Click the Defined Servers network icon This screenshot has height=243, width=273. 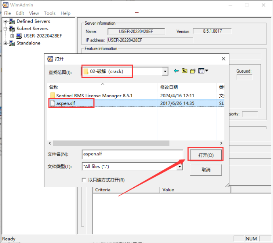pyautogui.click(x=12, y=21)
